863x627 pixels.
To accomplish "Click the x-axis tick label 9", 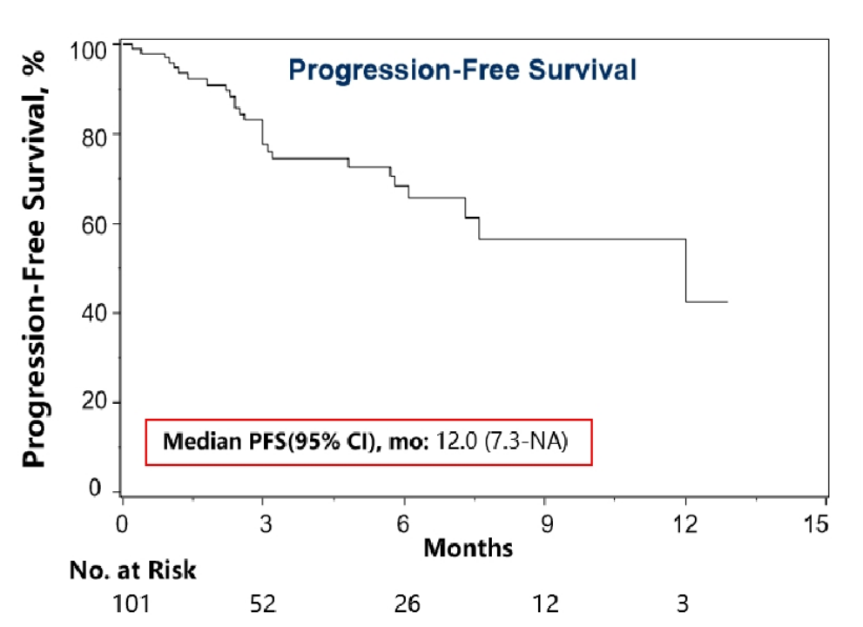I will pyautogui.click(x=545, y=525).
